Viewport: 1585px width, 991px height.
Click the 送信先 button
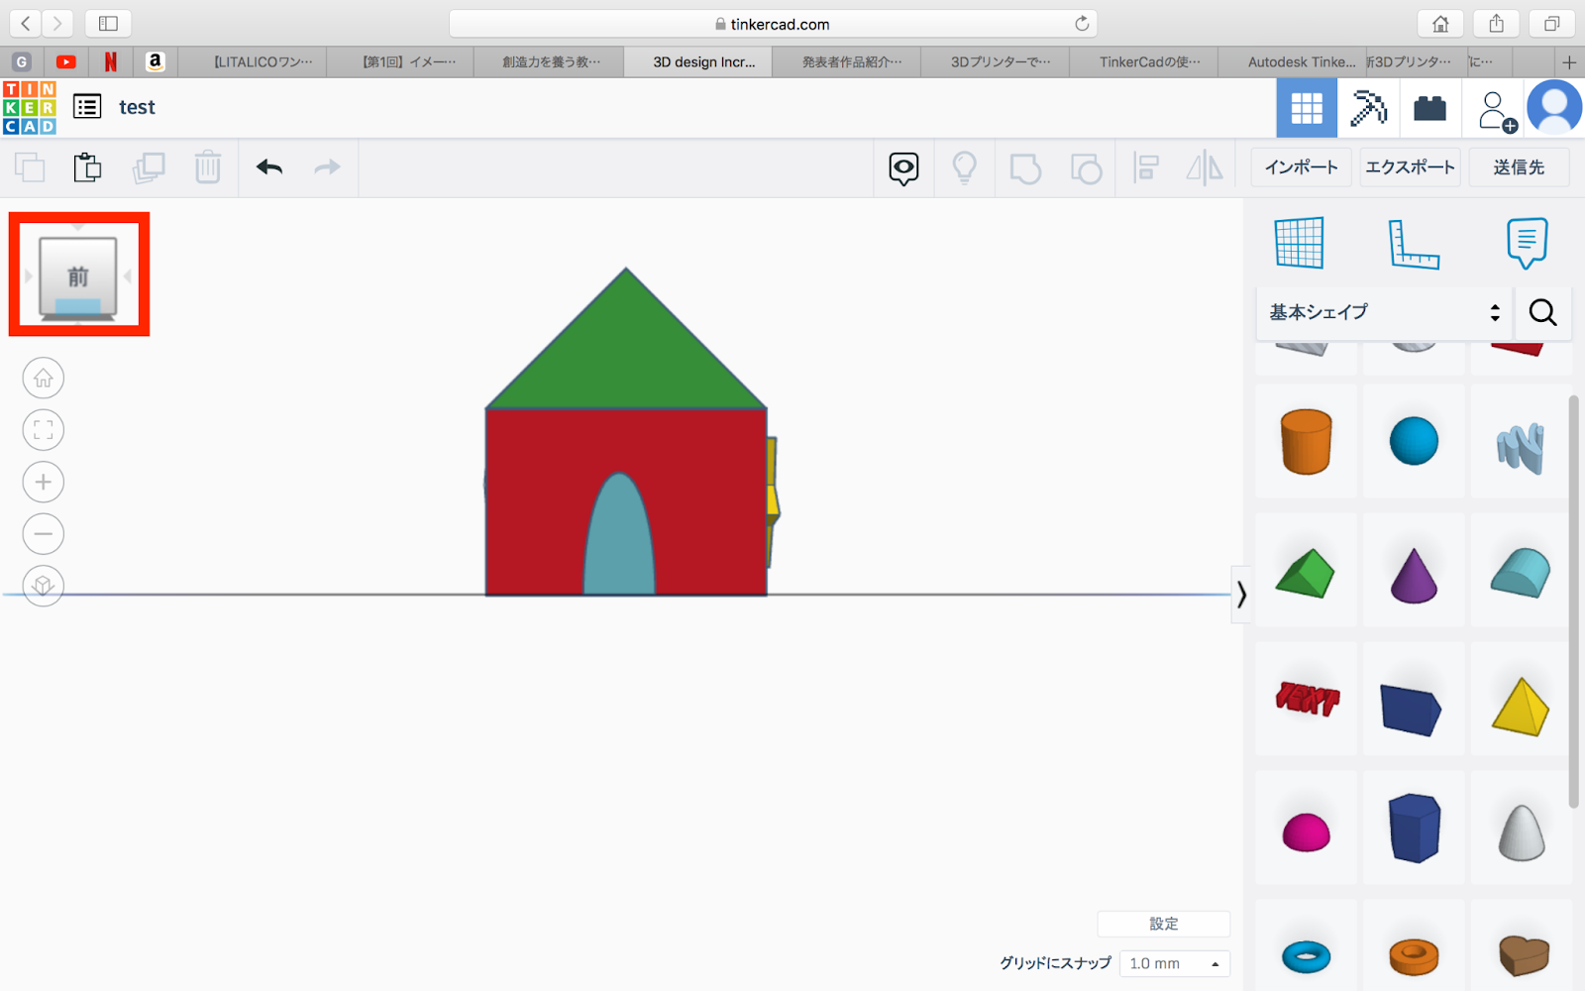coord(1519,167)
